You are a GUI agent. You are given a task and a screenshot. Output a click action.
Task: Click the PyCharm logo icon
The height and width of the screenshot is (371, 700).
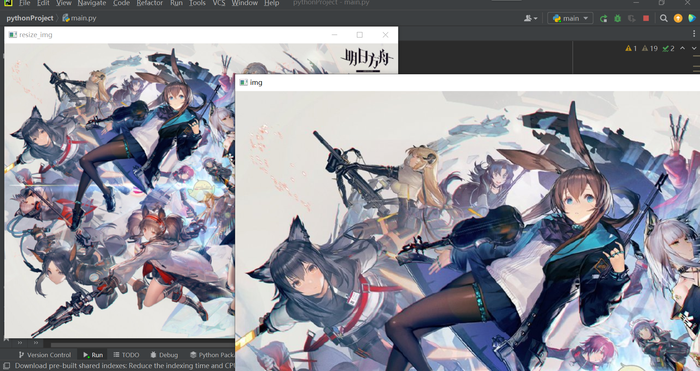(8, 3)
